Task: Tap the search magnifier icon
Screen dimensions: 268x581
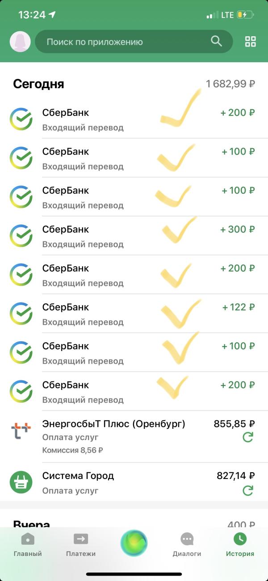Action: tap(216, 42)
